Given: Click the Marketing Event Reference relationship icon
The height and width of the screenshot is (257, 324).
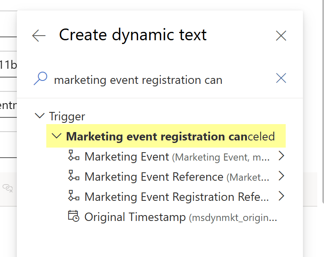Looking at the screenshot, I should click(x=74, y=176).
